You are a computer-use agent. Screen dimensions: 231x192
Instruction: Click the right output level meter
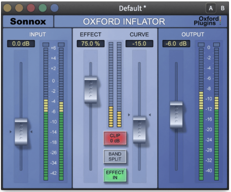pyautogui.click(x=216, y=114)
